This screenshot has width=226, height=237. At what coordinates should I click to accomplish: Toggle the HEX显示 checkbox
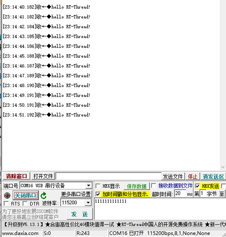click(x=98, y=186)
